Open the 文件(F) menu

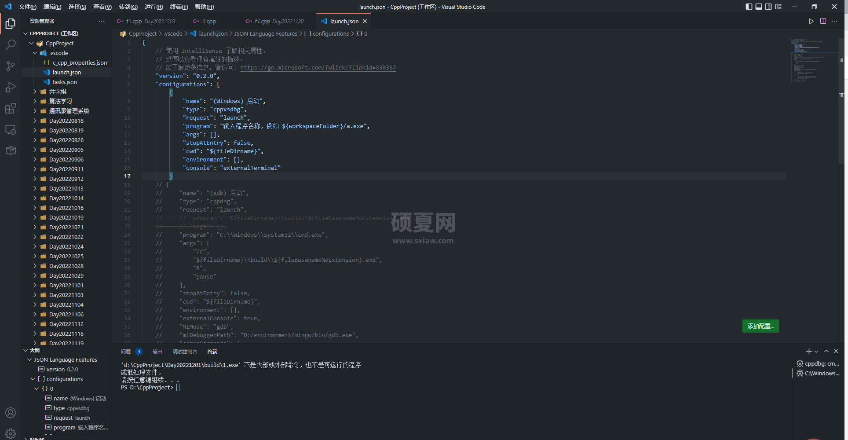(x=27, y=7)
